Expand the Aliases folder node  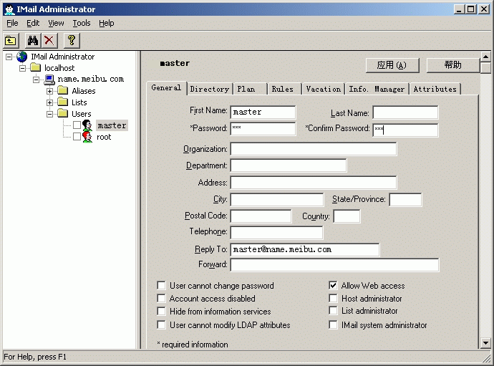[x=50, y=91]
